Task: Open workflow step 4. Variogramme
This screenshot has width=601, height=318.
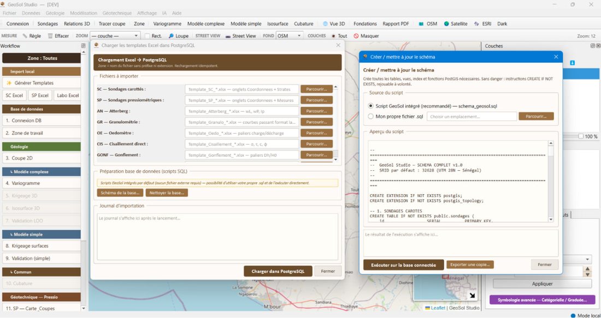Action: pos(42,183)
